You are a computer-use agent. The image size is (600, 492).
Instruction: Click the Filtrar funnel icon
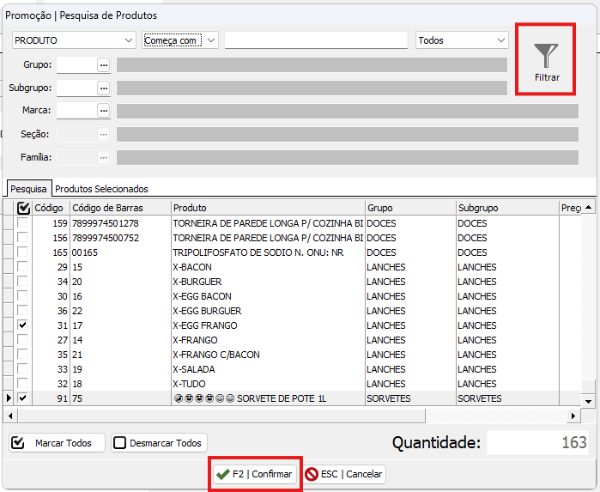tap(546, 57)
